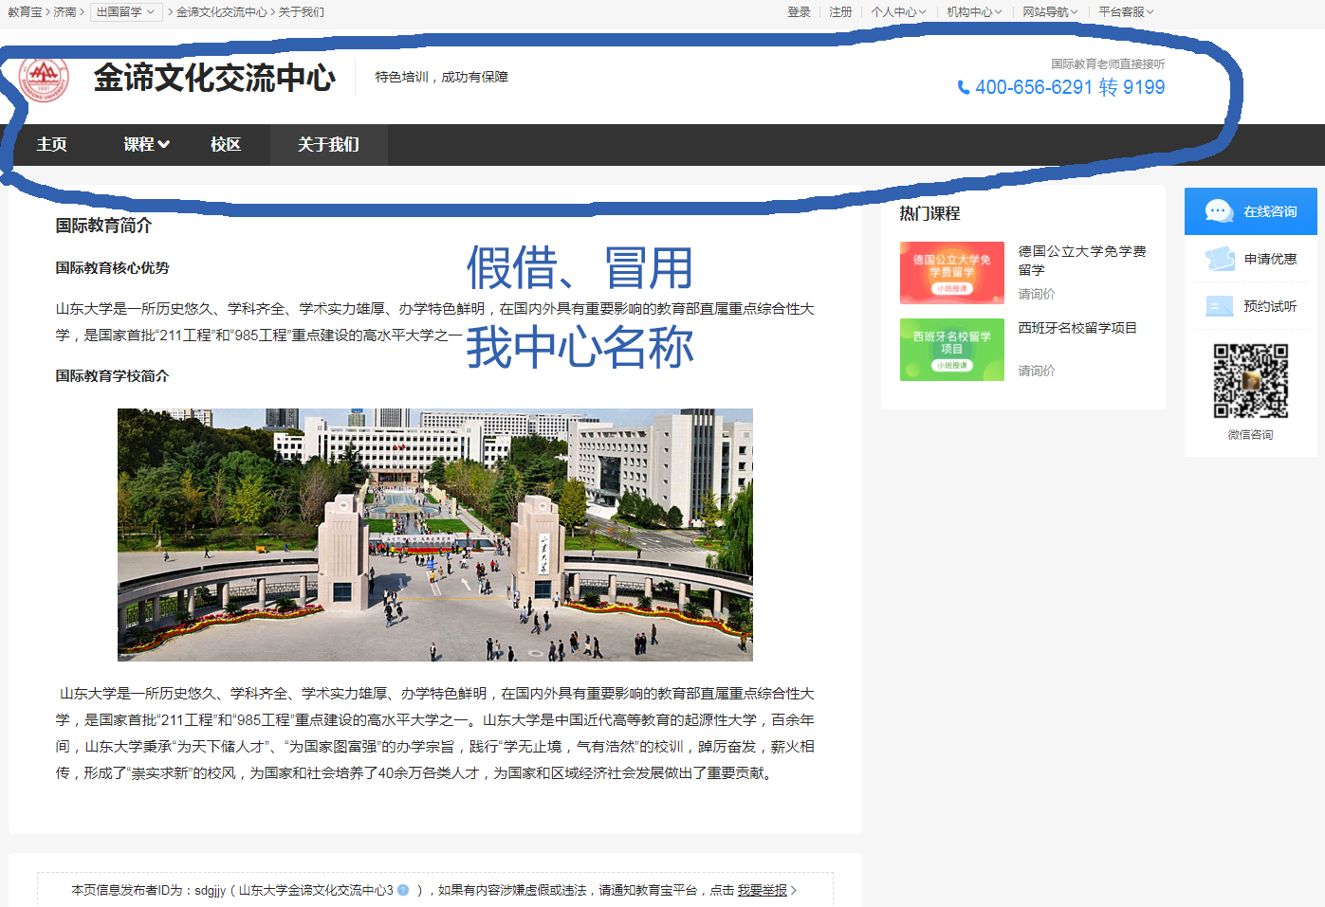Expand the 网站导航 dropdown
The height and width of the screenshot is (907, 1325).
(1050, 12)
